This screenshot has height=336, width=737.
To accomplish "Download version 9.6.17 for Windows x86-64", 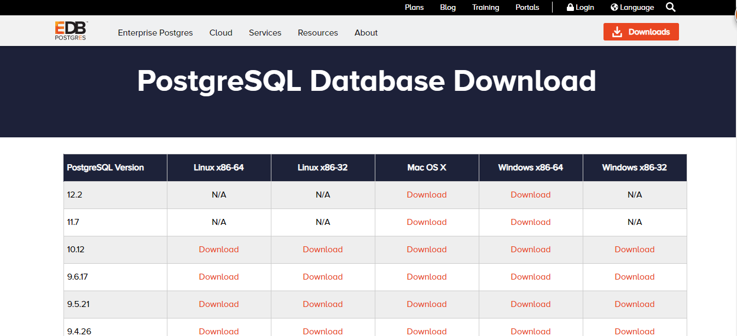I will pyautogui.click(x=531, y=277).
